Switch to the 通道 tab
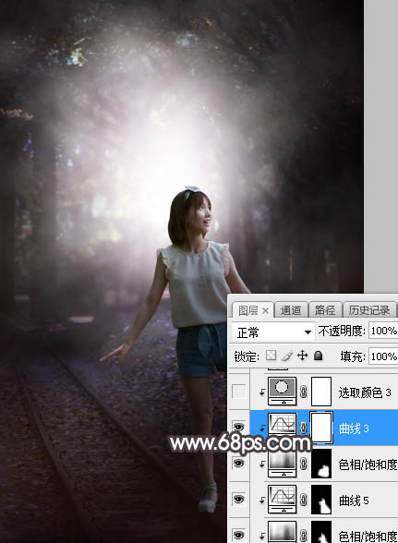The width and height of the screenshot is (398, 543). 290,310
